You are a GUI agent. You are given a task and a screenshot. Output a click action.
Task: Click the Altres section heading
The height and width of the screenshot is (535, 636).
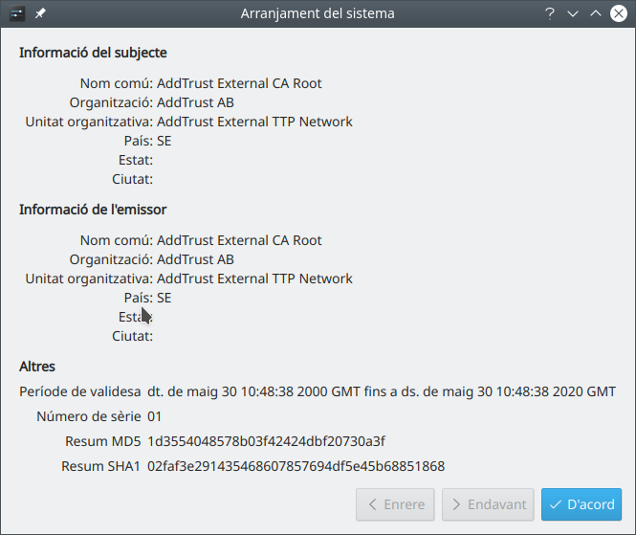click(37, 367)
